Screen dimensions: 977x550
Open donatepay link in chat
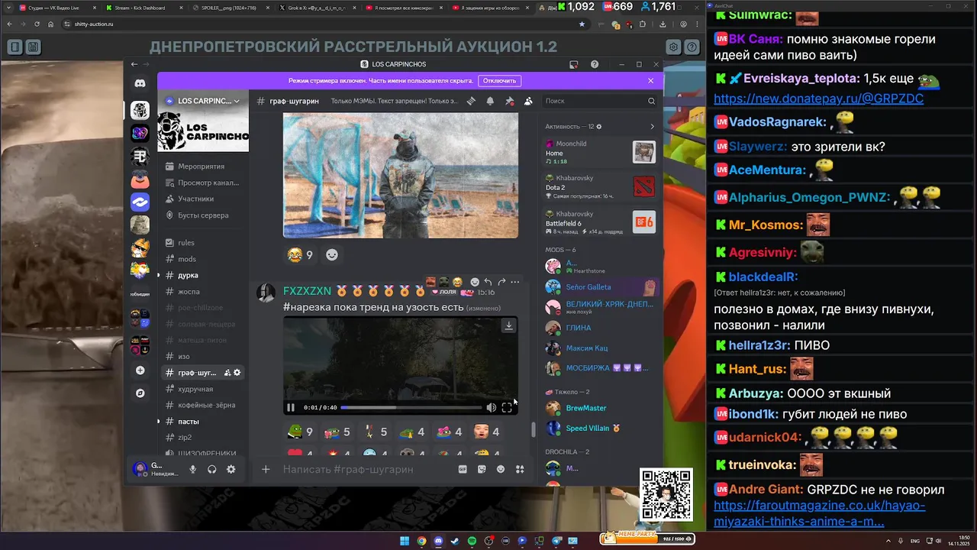coord(818,99)
